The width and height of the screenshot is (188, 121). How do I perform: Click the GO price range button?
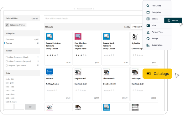[30, 107]
